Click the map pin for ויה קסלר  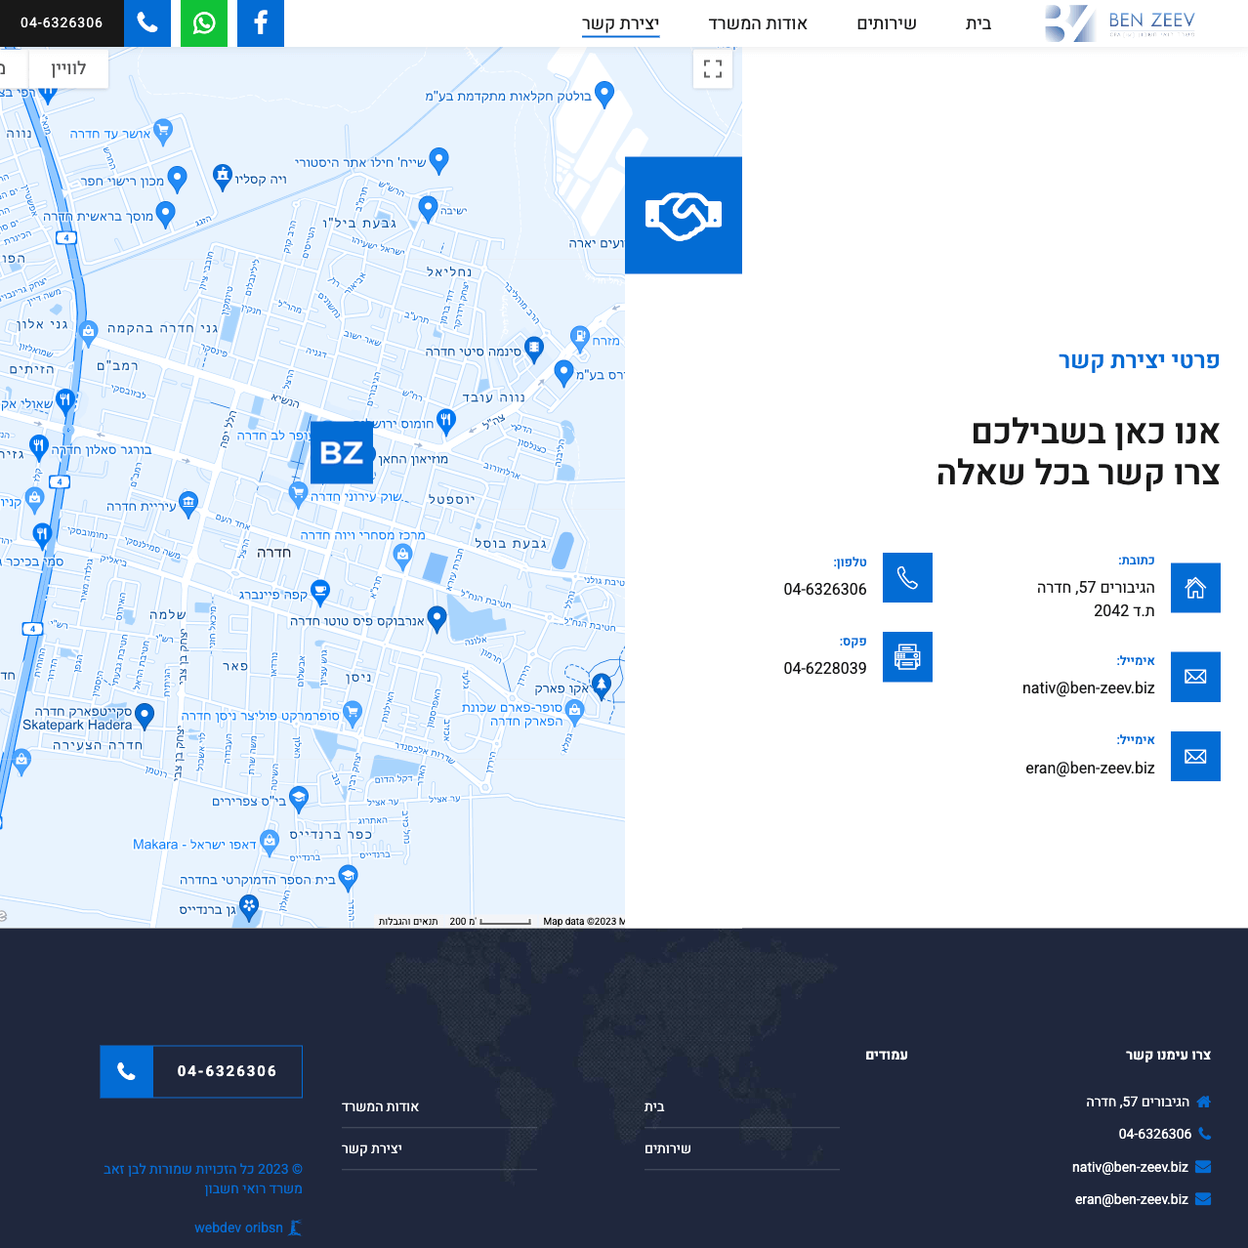coord(223,176)
